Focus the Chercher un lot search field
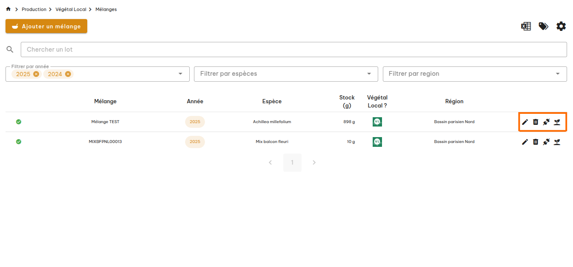The height and width of the screenshot is (267, 573). pyautogui.click(x=293, y=50)
